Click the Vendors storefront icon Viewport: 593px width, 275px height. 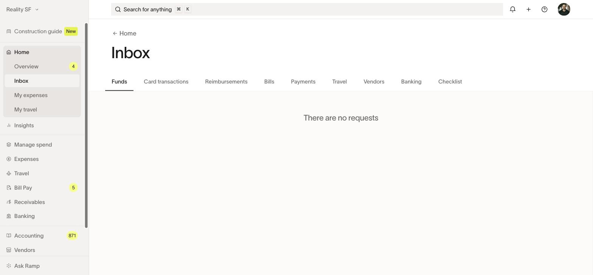[9, 250]
